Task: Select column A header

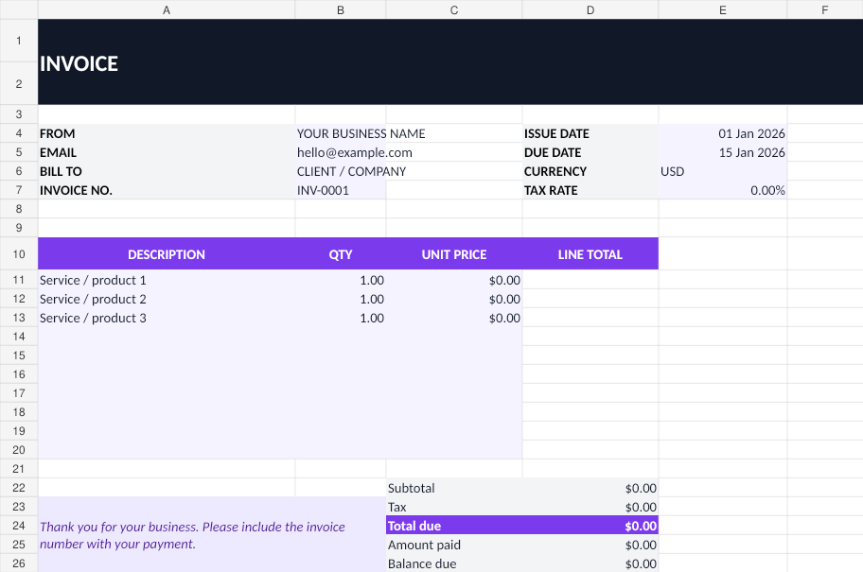Action: pyautogui.click(x=167, y=9)
